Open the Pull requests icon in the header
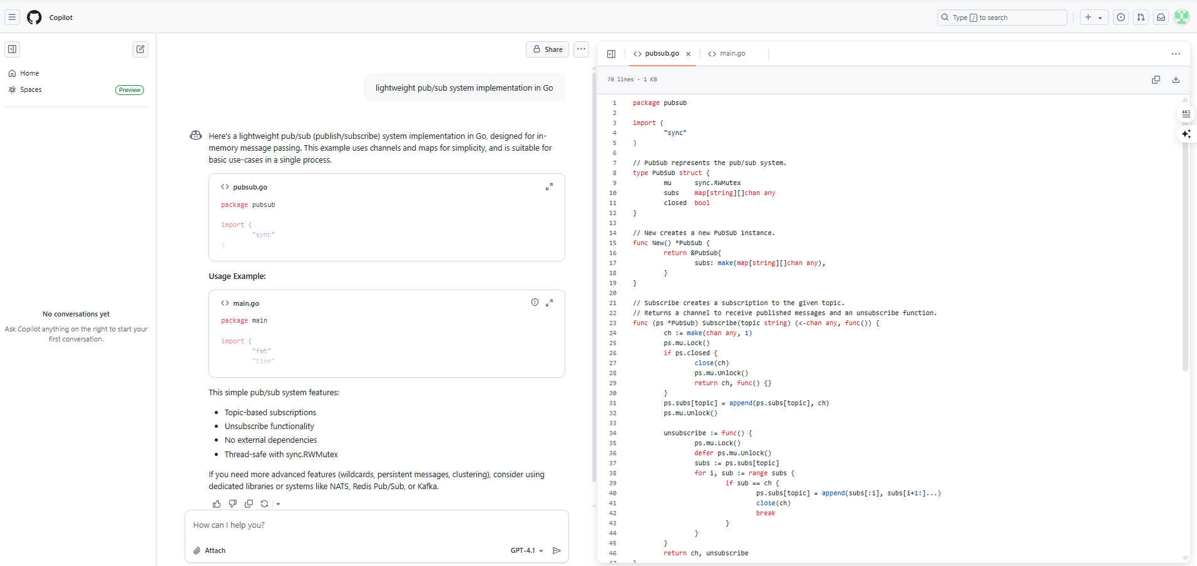The image size is (1197, 566). pyautogui.click(x=1141, y=18)
